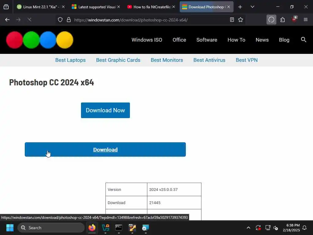Open terminal taskbar app
Image resolution: width=313 pixels, height=235 pixels.
coord(119,228)
